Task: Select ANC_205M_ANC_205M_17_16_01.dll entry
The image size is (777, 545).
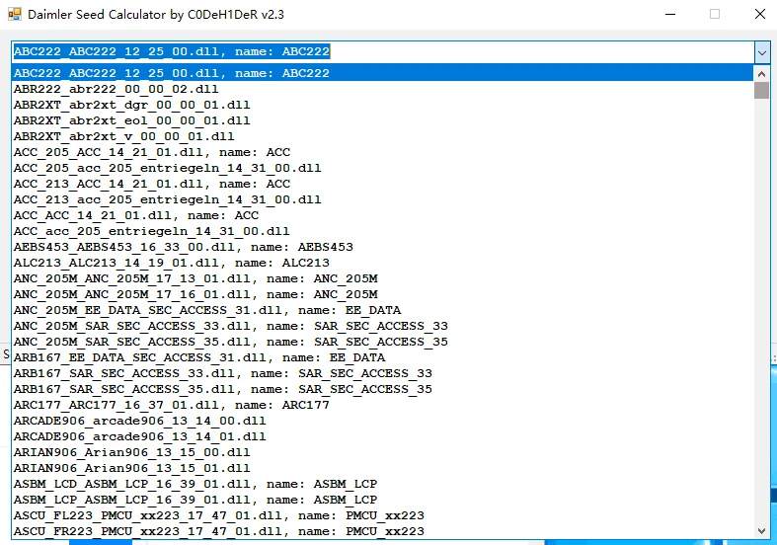Action: (382, 295)
